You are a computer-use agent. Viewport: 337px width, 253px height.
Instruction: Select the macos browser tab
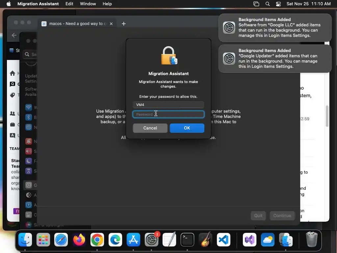[77, 24]
